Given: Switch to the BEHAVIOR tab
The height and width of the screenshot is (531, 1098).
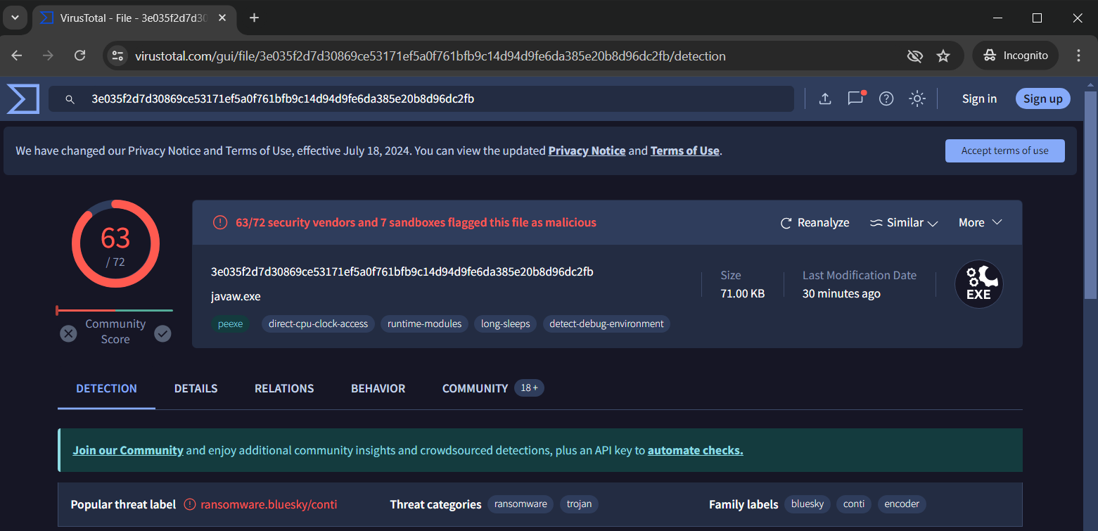Looking at the screenshot, I should click(x=378, y=388).
